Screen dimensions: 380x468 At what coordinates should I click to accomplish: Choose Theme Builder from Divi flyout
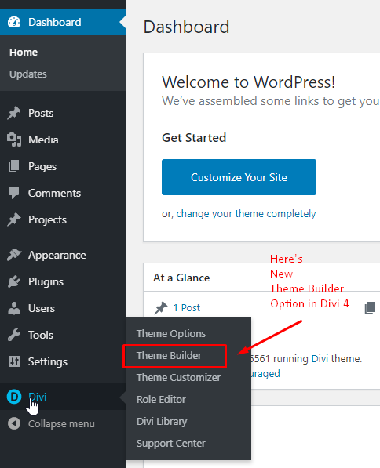point(169,355)
